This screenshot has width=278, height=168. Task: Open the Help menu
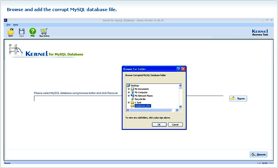pyautogui.click(x=16, y=25)
